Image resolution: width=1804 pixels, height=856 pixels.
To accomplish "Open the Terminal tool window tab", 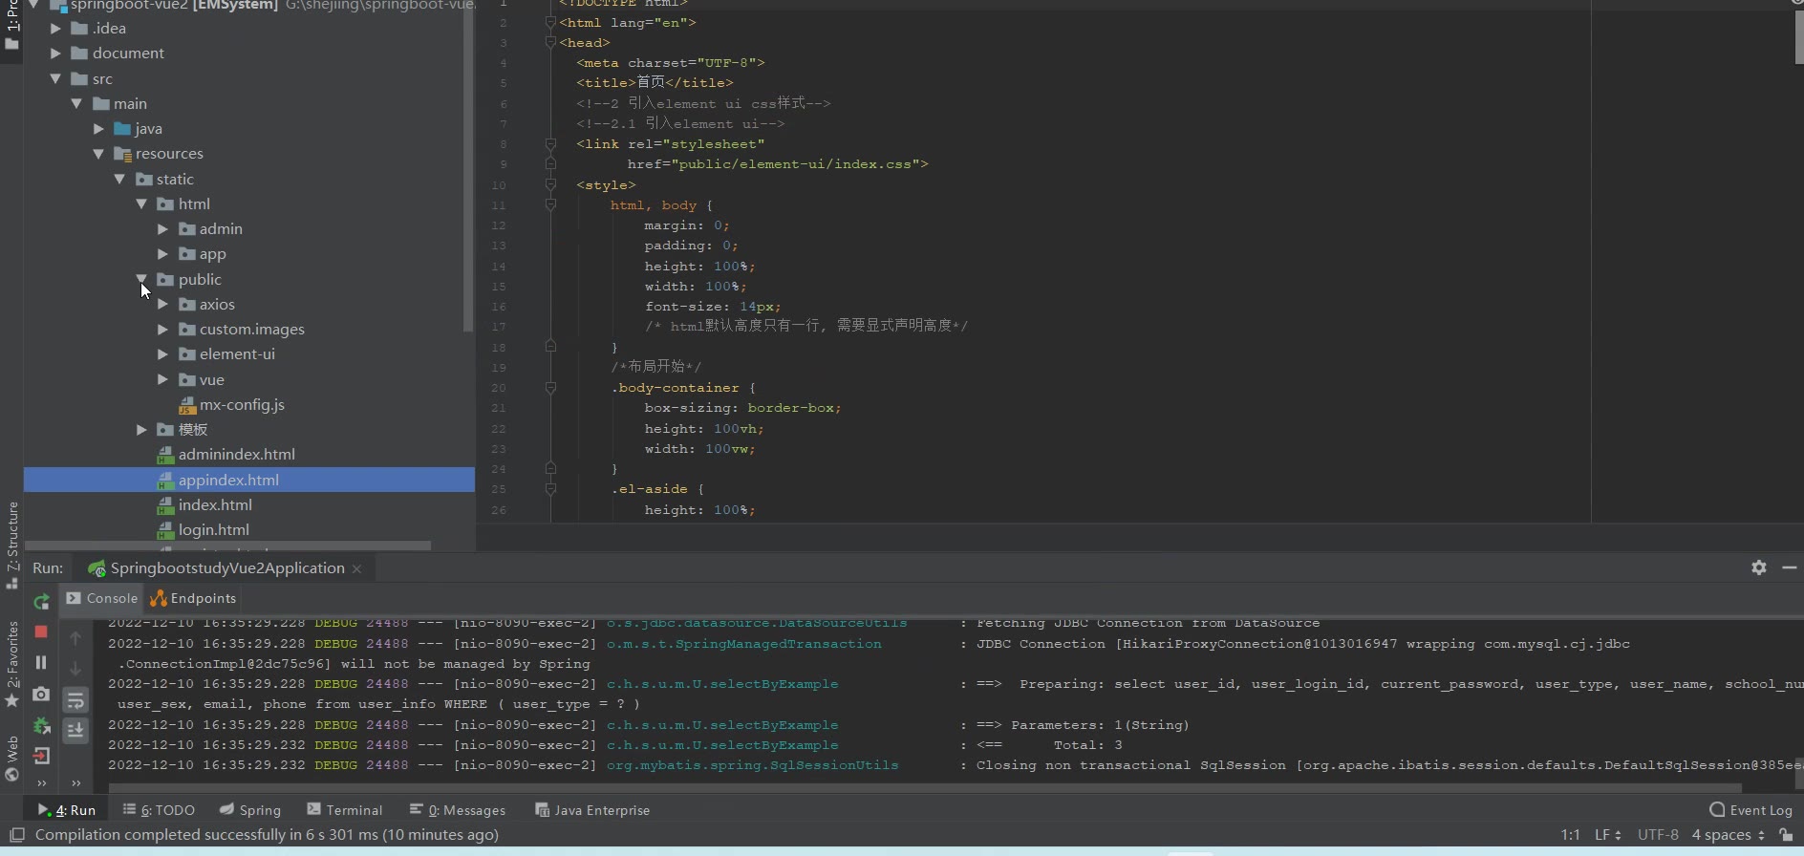I will tap(345, 810).
